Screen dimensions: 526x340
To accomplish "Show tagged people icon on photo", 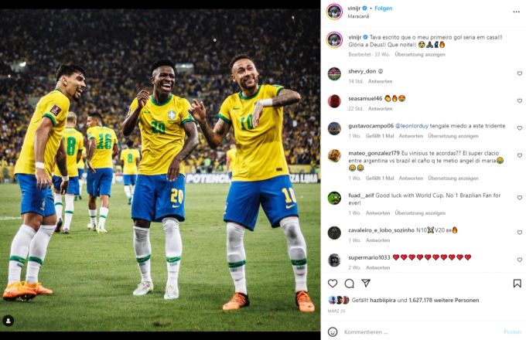I will click(9, 321).
